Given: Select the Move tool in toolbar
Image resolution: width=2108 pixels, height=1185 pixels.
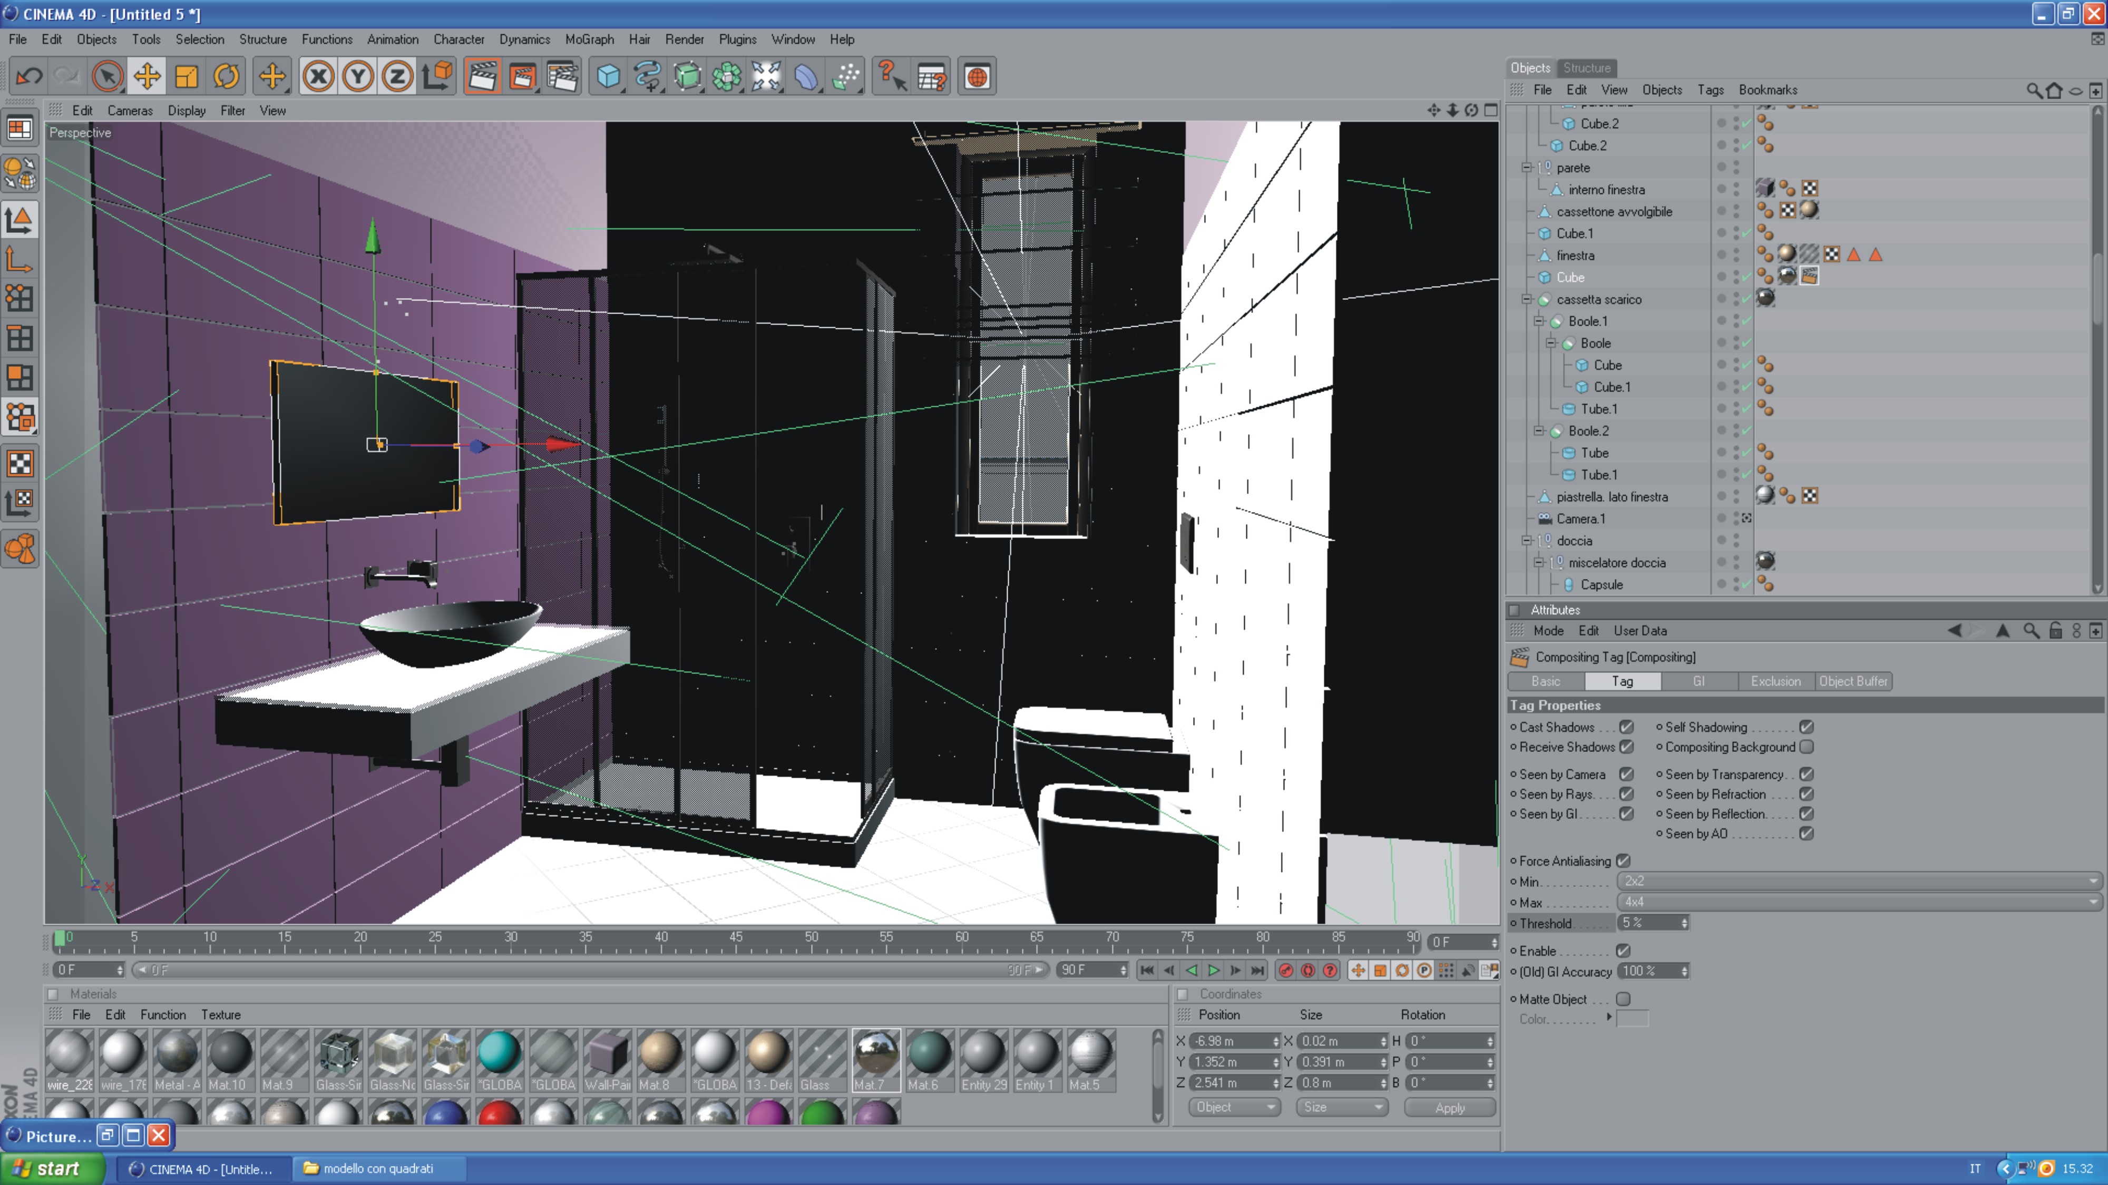Looking at the screenshot, I should click(147, 77).
